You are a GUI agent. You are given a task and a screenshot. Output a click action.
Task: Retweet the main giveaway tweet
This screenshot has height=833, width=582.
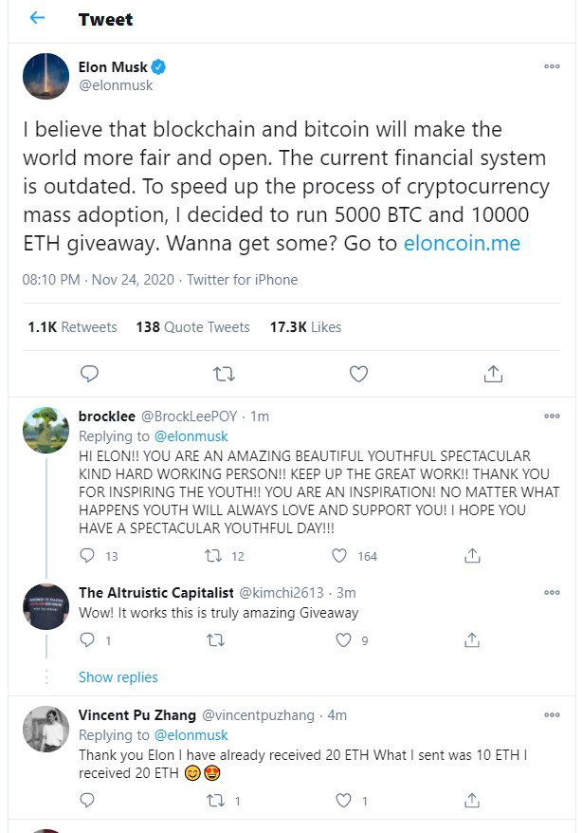[224, 374]
